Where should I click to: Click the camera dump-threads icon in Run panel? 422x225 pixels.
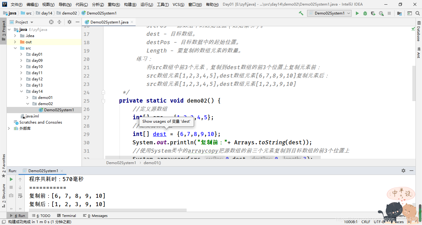point(11,195)
